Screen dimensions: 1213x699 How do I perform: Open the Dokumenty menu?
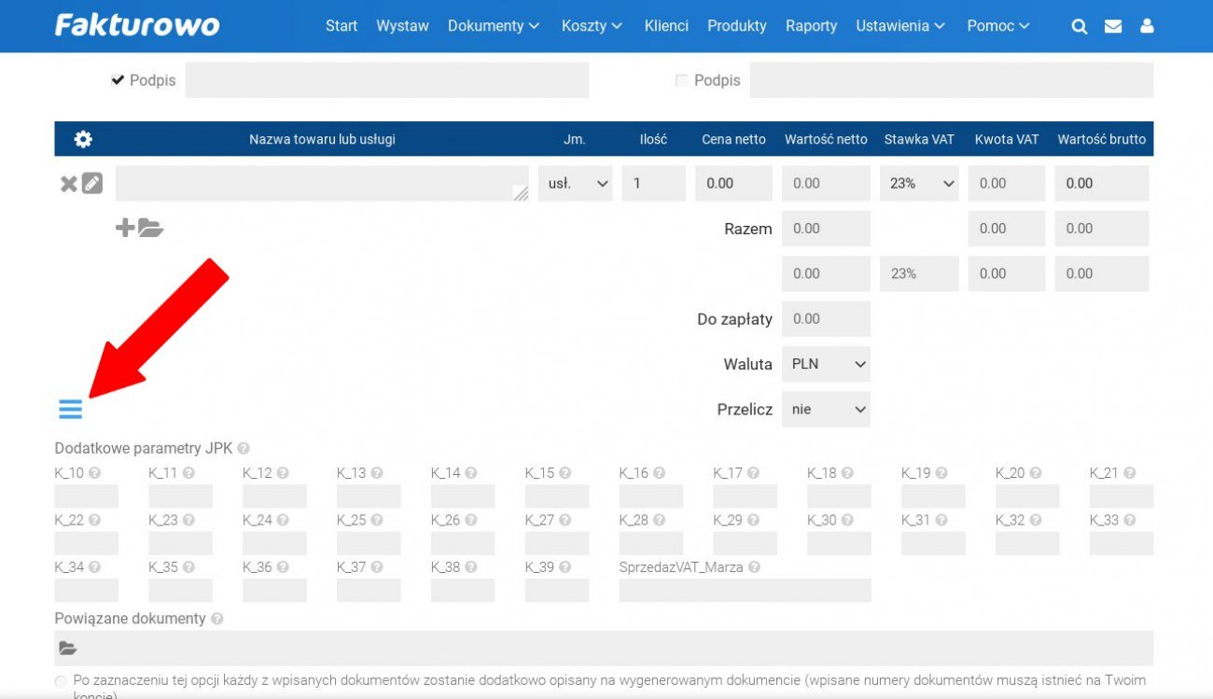[493, 26]
